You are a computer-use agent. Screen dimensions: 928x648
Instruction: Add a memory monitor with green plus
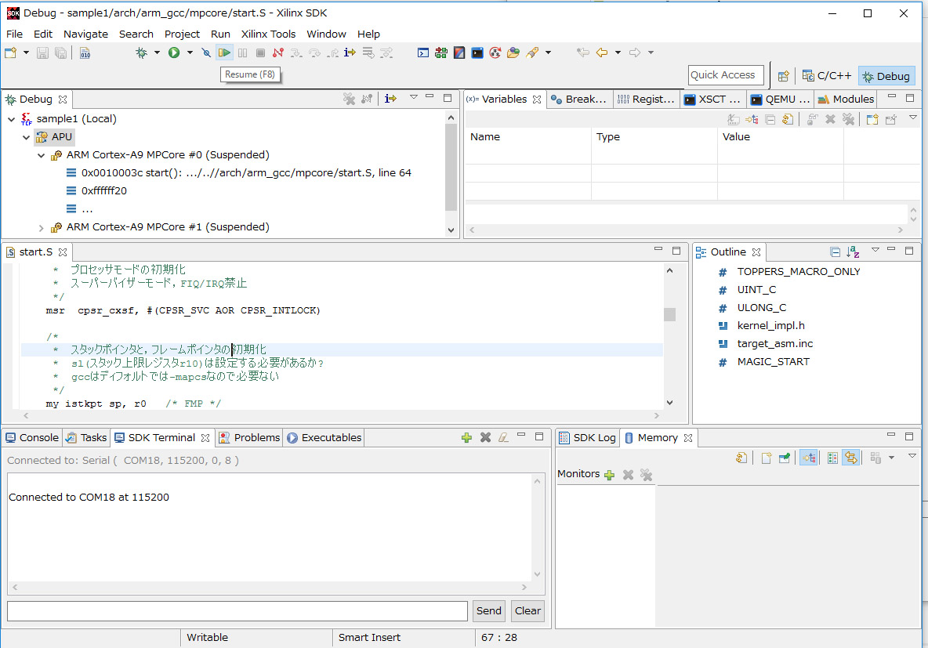(609, 475)
